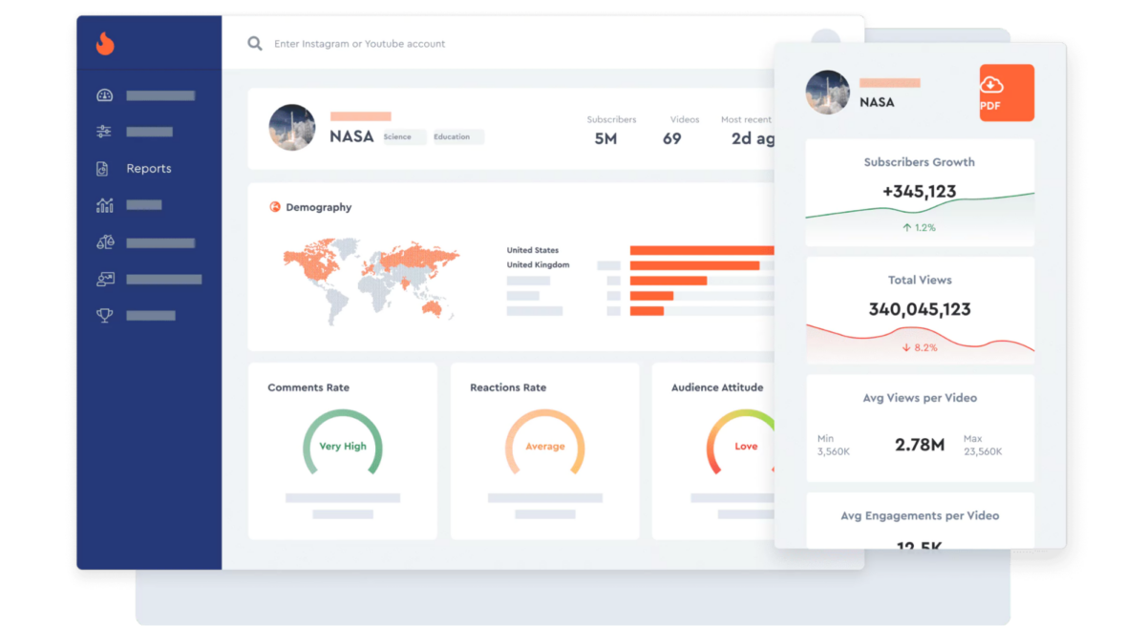The width and height of the screenshot is (1146, 626).
Task: Select the Reports item in the sidebar menu
Action: [149, 168]
